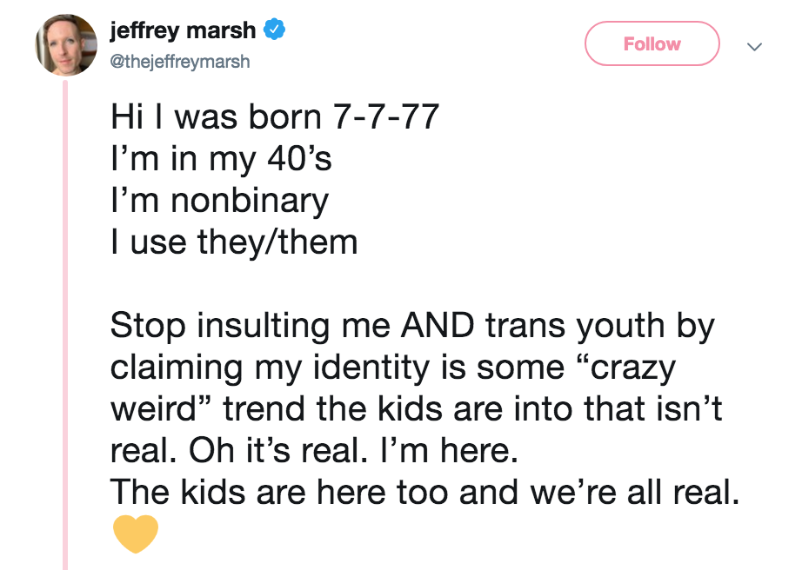This screenshot has height=570, width=802.
Task: Click the display name jeffrey marsh
Action: (x=183, y=30)
